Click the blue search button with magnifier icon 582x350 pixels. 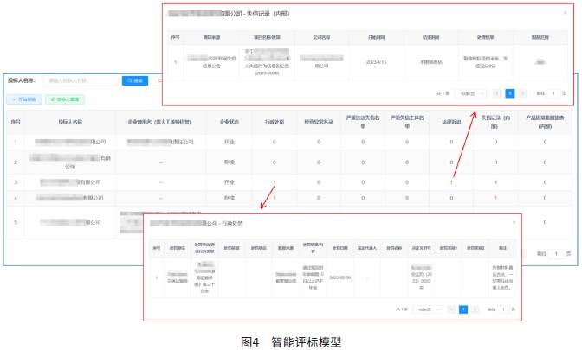click(135, 80)
